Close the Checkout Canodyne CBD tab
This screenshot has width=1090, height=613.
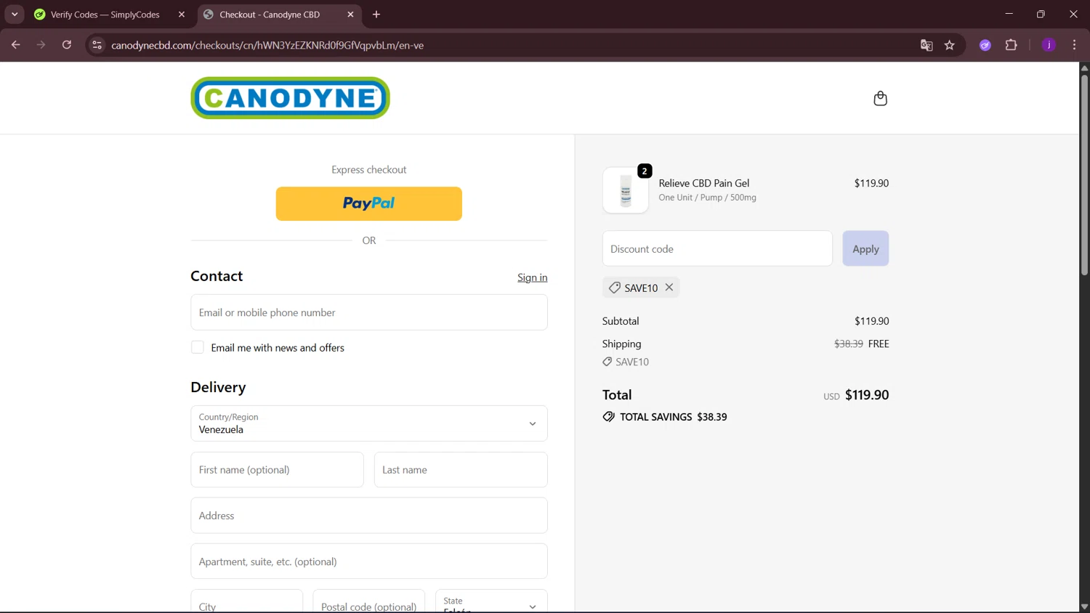(x=350, y=15)
